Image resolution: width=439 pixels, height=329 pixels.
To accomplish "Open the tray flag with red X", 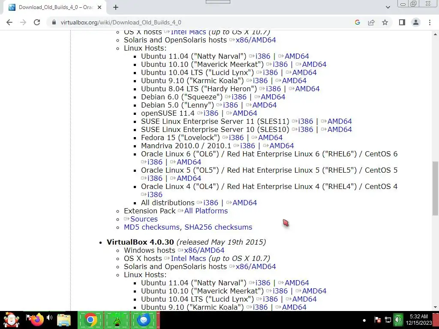I will click(377, 320).
